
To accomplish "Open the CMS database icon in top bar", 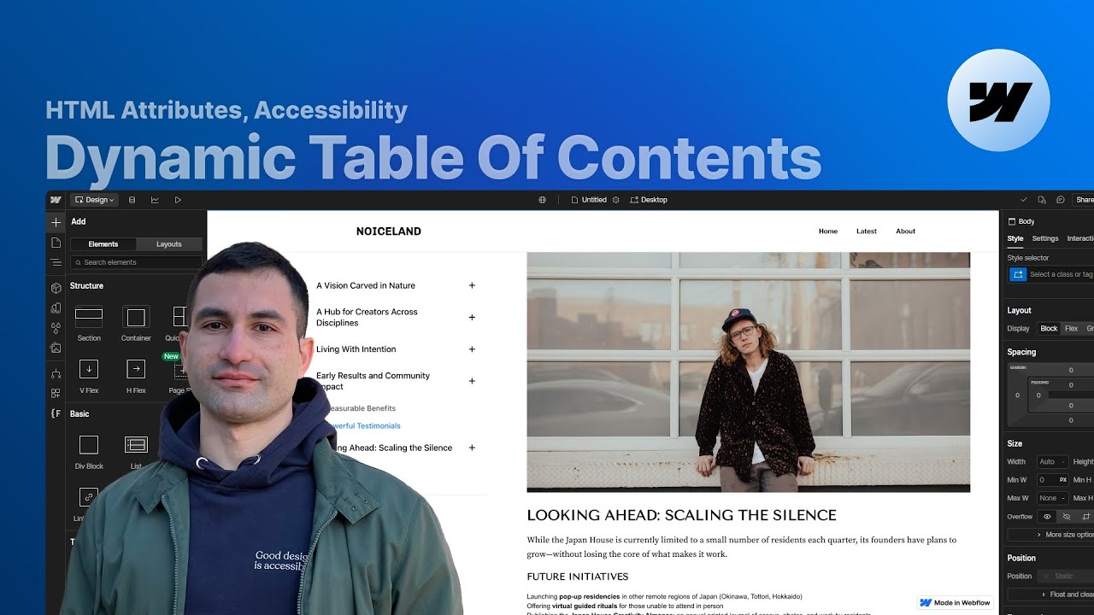I will click(132, 200).
